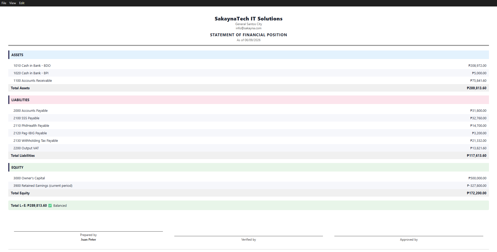Click the 2110 PhilHealth Payable row
This screenshot has height=252, width=497.
pyautogui.click(x=249, y=126)
